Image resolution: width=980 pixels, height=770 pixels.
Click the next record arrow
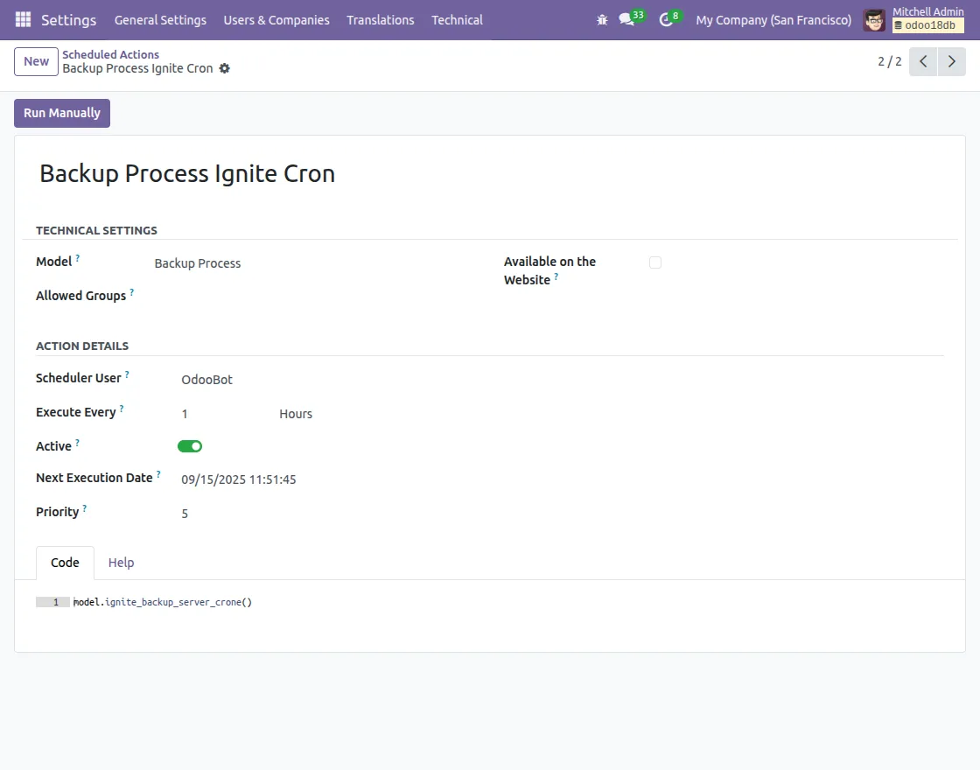click(952, 61)
